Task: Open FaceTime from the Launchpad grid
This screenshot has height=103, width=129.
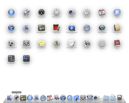Action: [x=72, y=12]
